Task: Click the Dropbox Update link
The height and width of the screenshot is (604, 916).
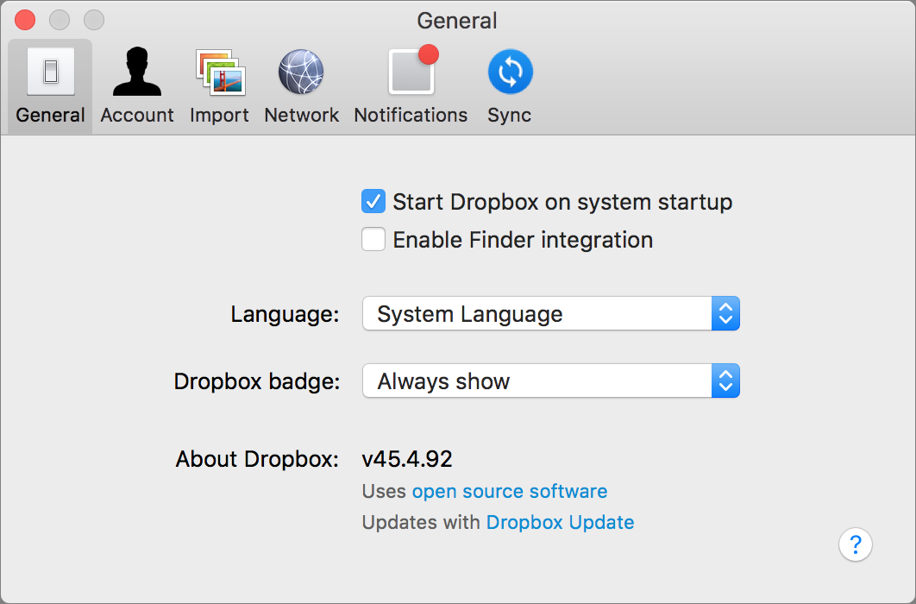Action: click(560, 522)
